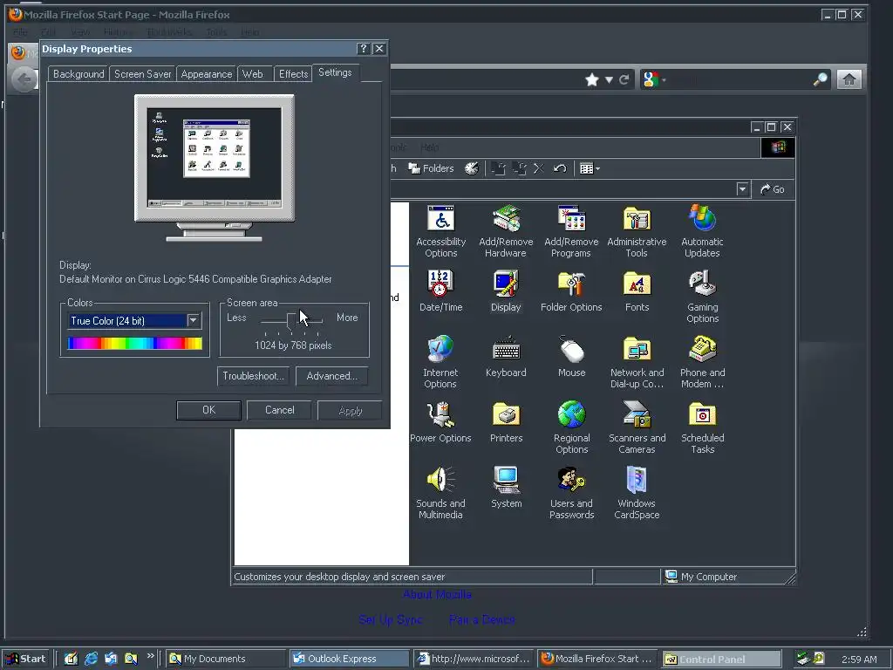The image size is (893, 670).
Task: Select the Display icon in Control Panel
Action: pos(506,291)
